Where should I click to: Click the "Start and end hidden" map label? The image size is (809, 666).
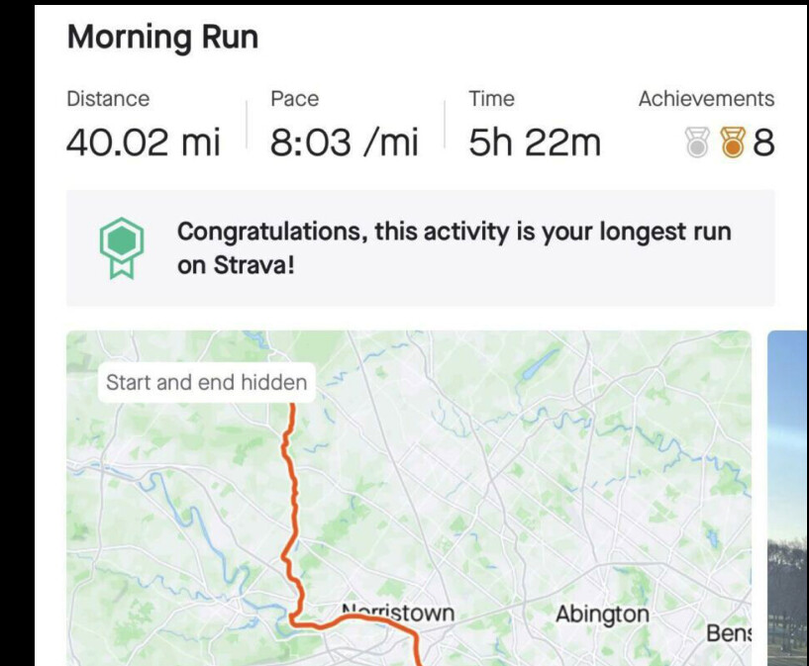pyautogui.click(x=206, y=382)
